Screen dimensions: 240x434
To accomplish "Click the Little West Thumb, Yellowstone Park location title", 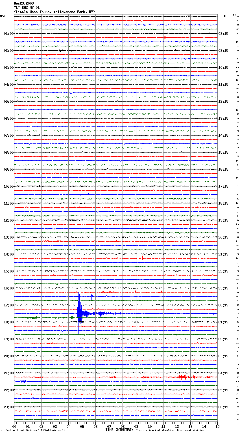I will pyautogui.click(x=54, y=12).
